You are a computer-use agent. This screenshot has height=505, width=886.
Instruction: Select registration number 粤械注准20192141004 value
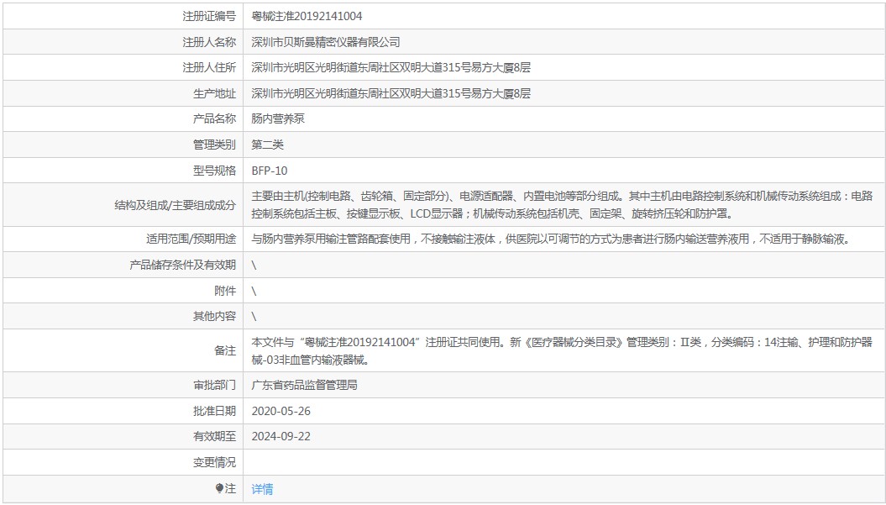pos(307,17)
